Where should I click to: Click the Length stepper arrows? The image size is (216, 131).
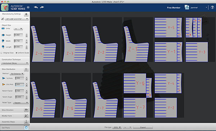tap(27, 47)
